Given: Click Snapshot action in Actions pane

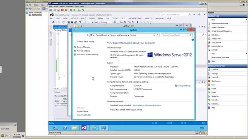Looking at the screenshot, I should (215, 96).
